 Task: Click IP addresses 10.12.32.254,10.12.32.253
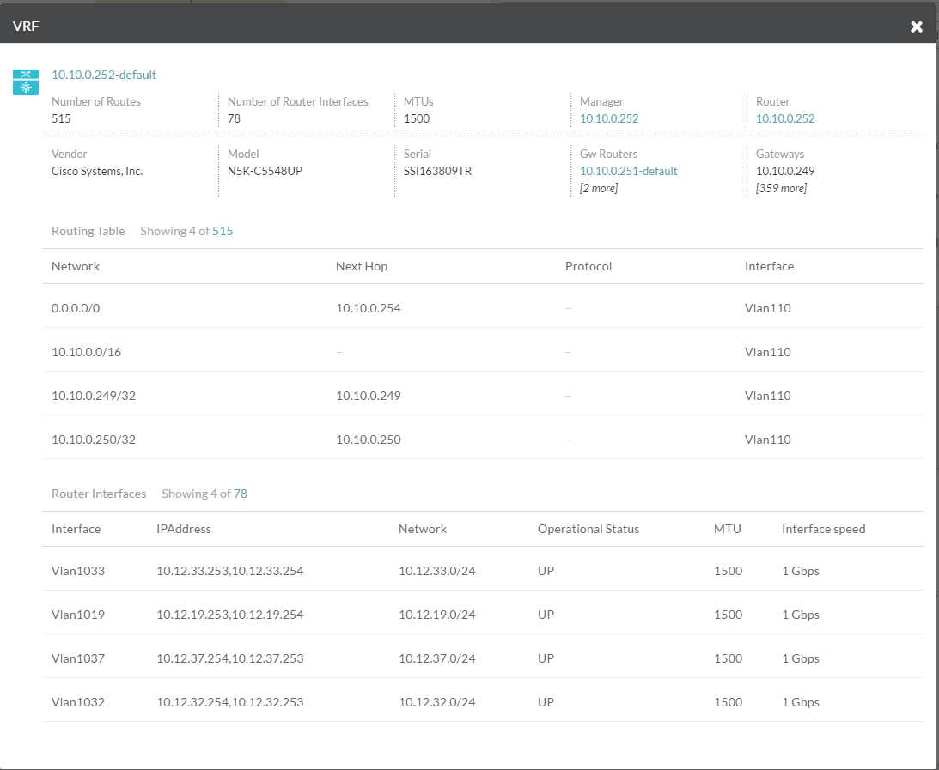coord(230,702)
